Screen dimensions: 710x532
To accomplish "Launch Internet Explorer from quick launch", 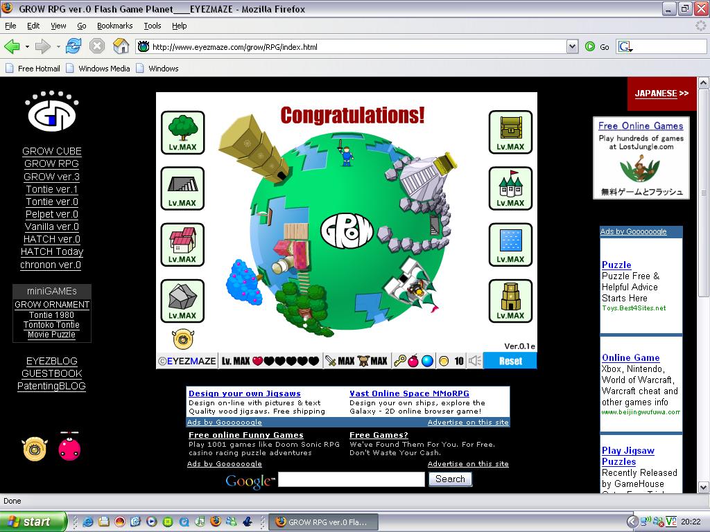I will [x=88, y=522].
